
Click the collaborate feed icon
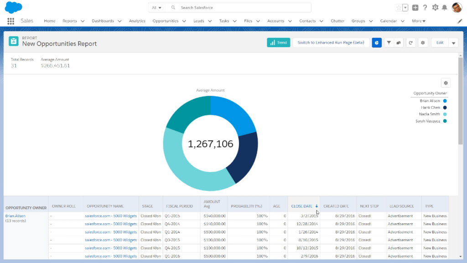pyautogui.click(x=399, y=42)
